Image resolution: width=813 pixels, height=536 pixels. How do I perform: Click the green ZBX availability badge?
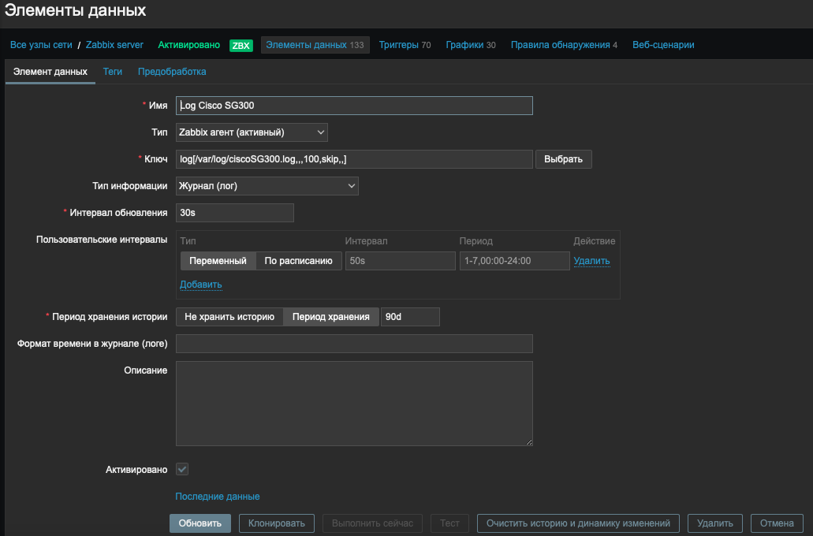tap(241, 45)
